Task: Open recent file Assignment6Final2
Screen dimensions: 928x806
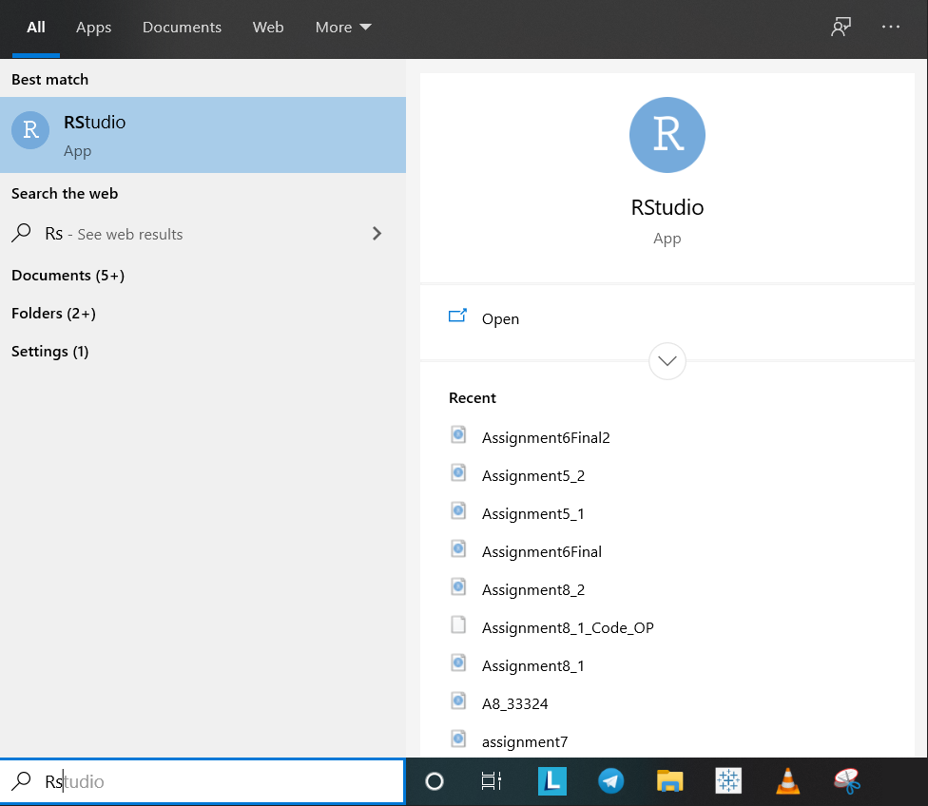Action: [545, 438]
